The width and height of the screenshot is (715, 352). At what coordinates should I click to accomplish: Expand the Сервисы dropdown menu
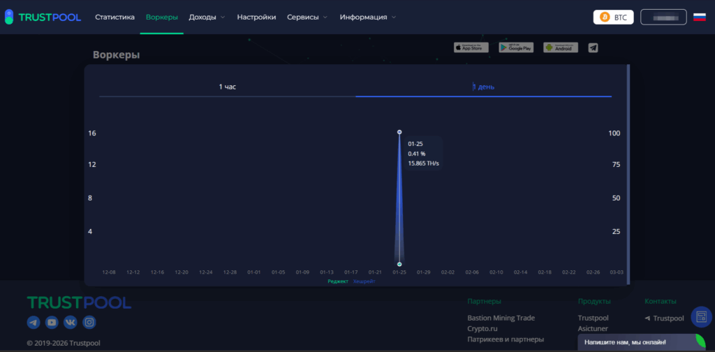307,17
